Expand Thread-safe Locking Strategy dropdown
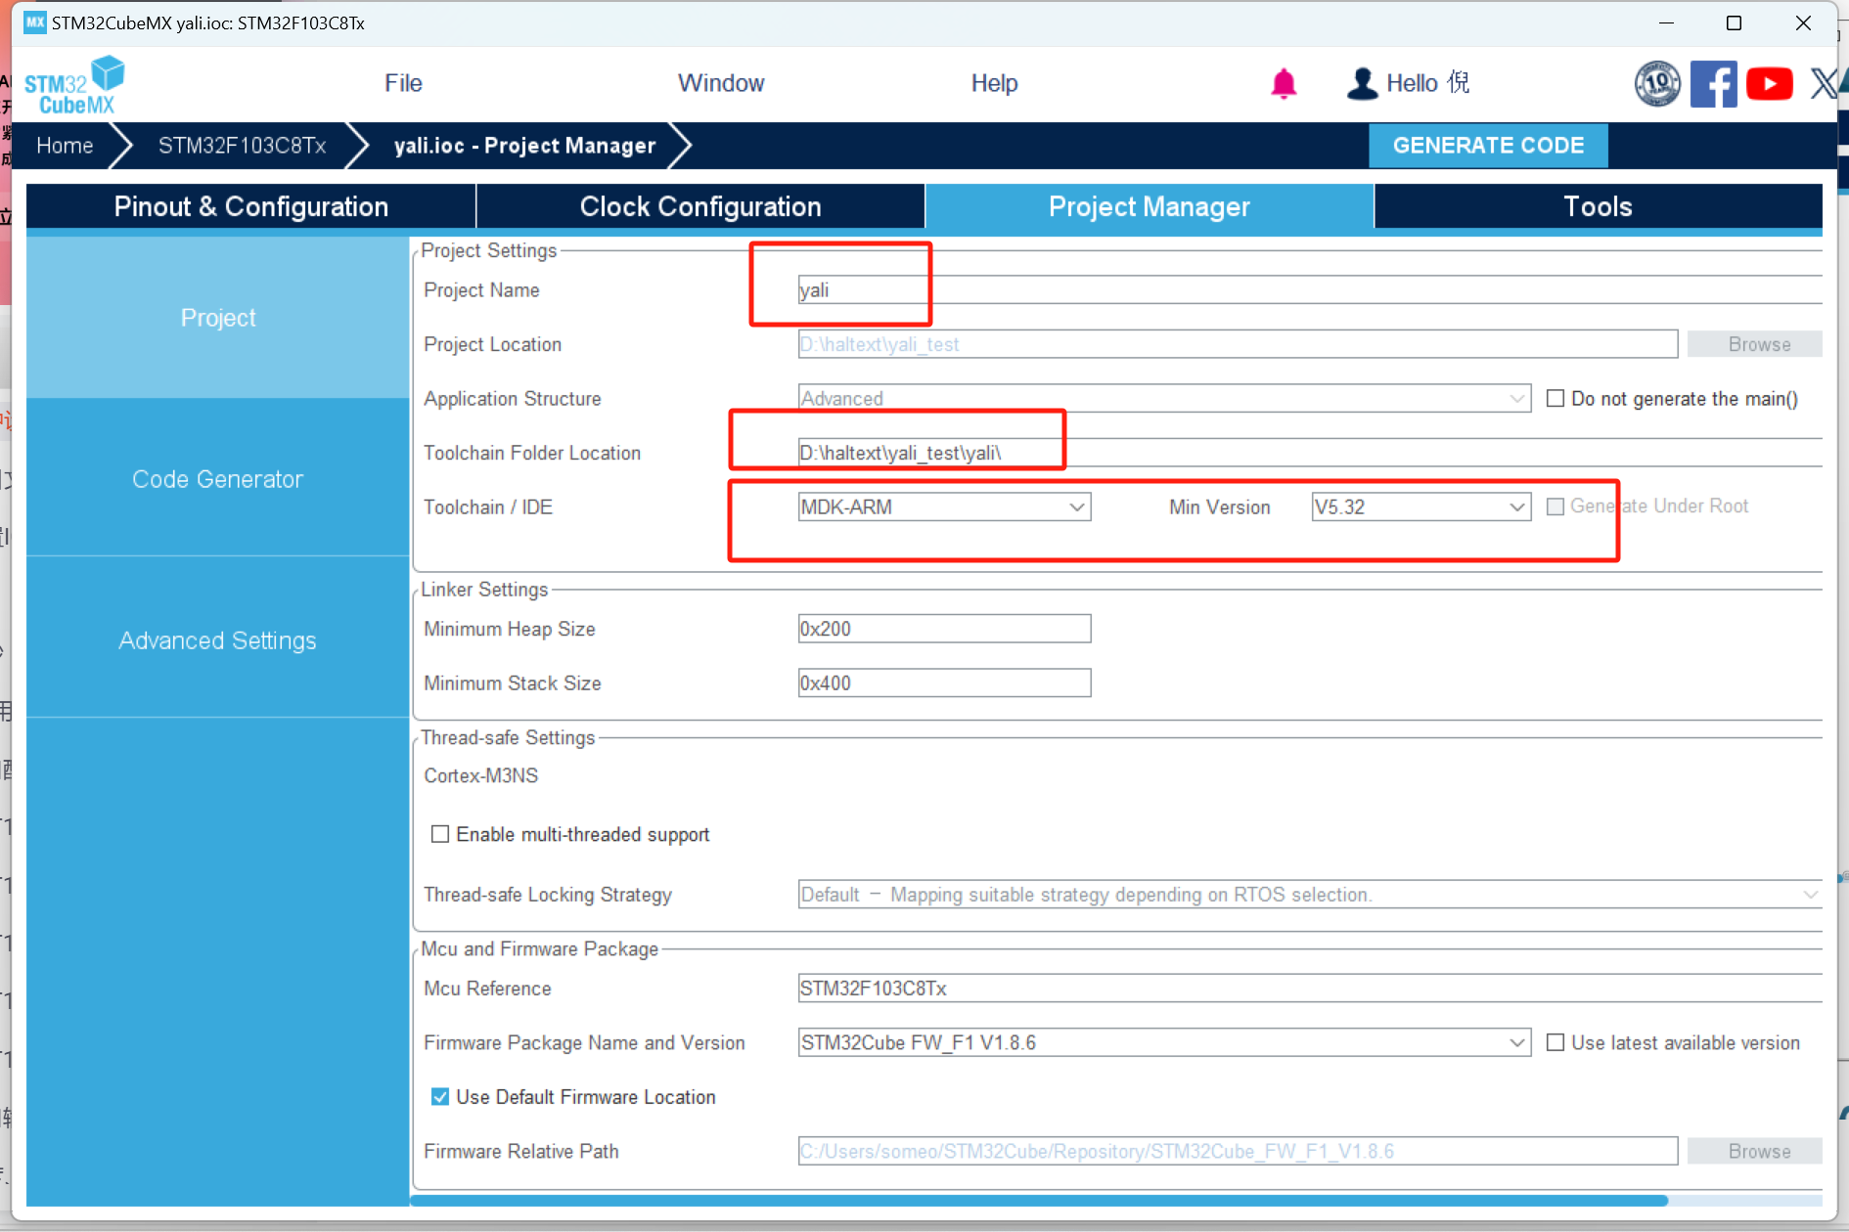 click(1310, 895)
